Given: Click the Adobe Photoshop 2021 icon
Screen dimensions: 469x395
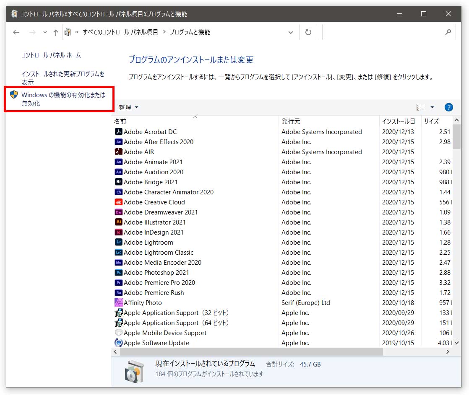Looking at the screenshot, I should click(x=118, y=272).
